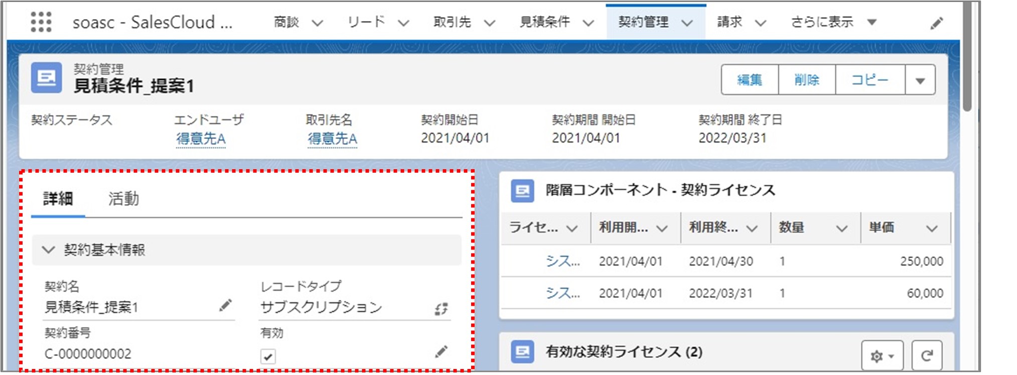Viewport: 1017px width, 375px height.
Task: Click the 契約名 value 見積条件_提案1
Action: coord(91,307)
